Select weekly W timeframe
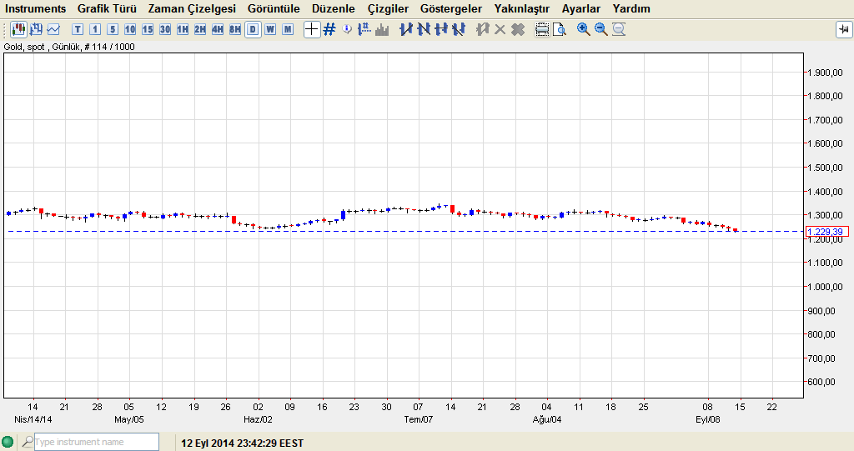 point(270,29)
